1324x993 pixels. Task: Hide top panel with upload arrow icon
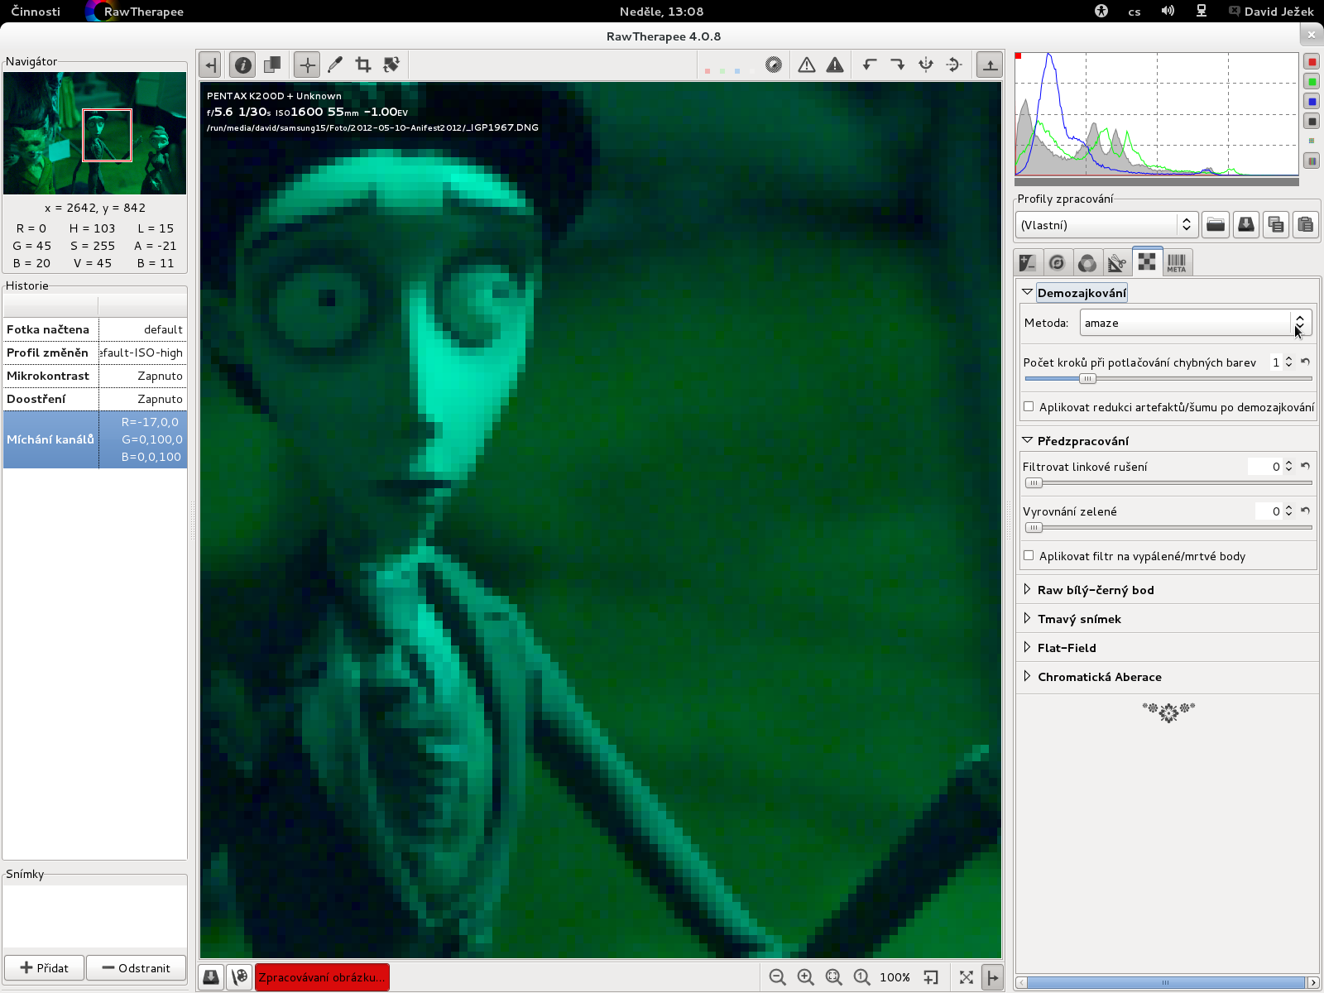[x=990, y=65]
